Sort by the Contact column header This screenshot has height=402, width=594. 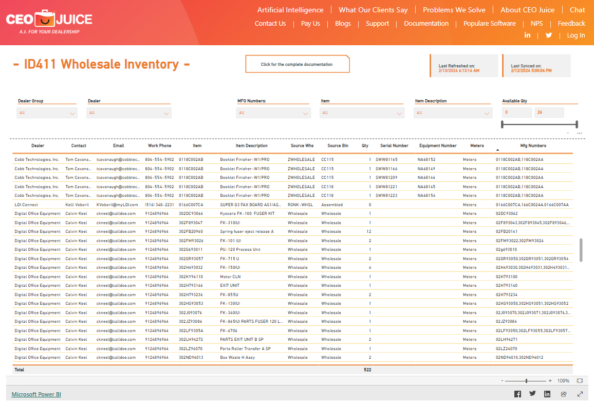coord(79,145)
